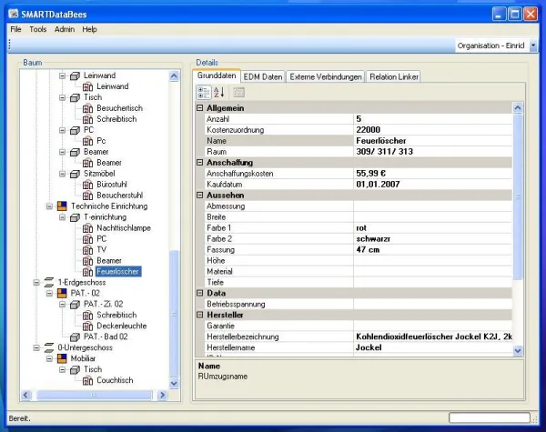Click the Sitzmöbel group icon
The width and height of the screenshot is (546, 432).
pyautogui.click(x=75, y=173)
